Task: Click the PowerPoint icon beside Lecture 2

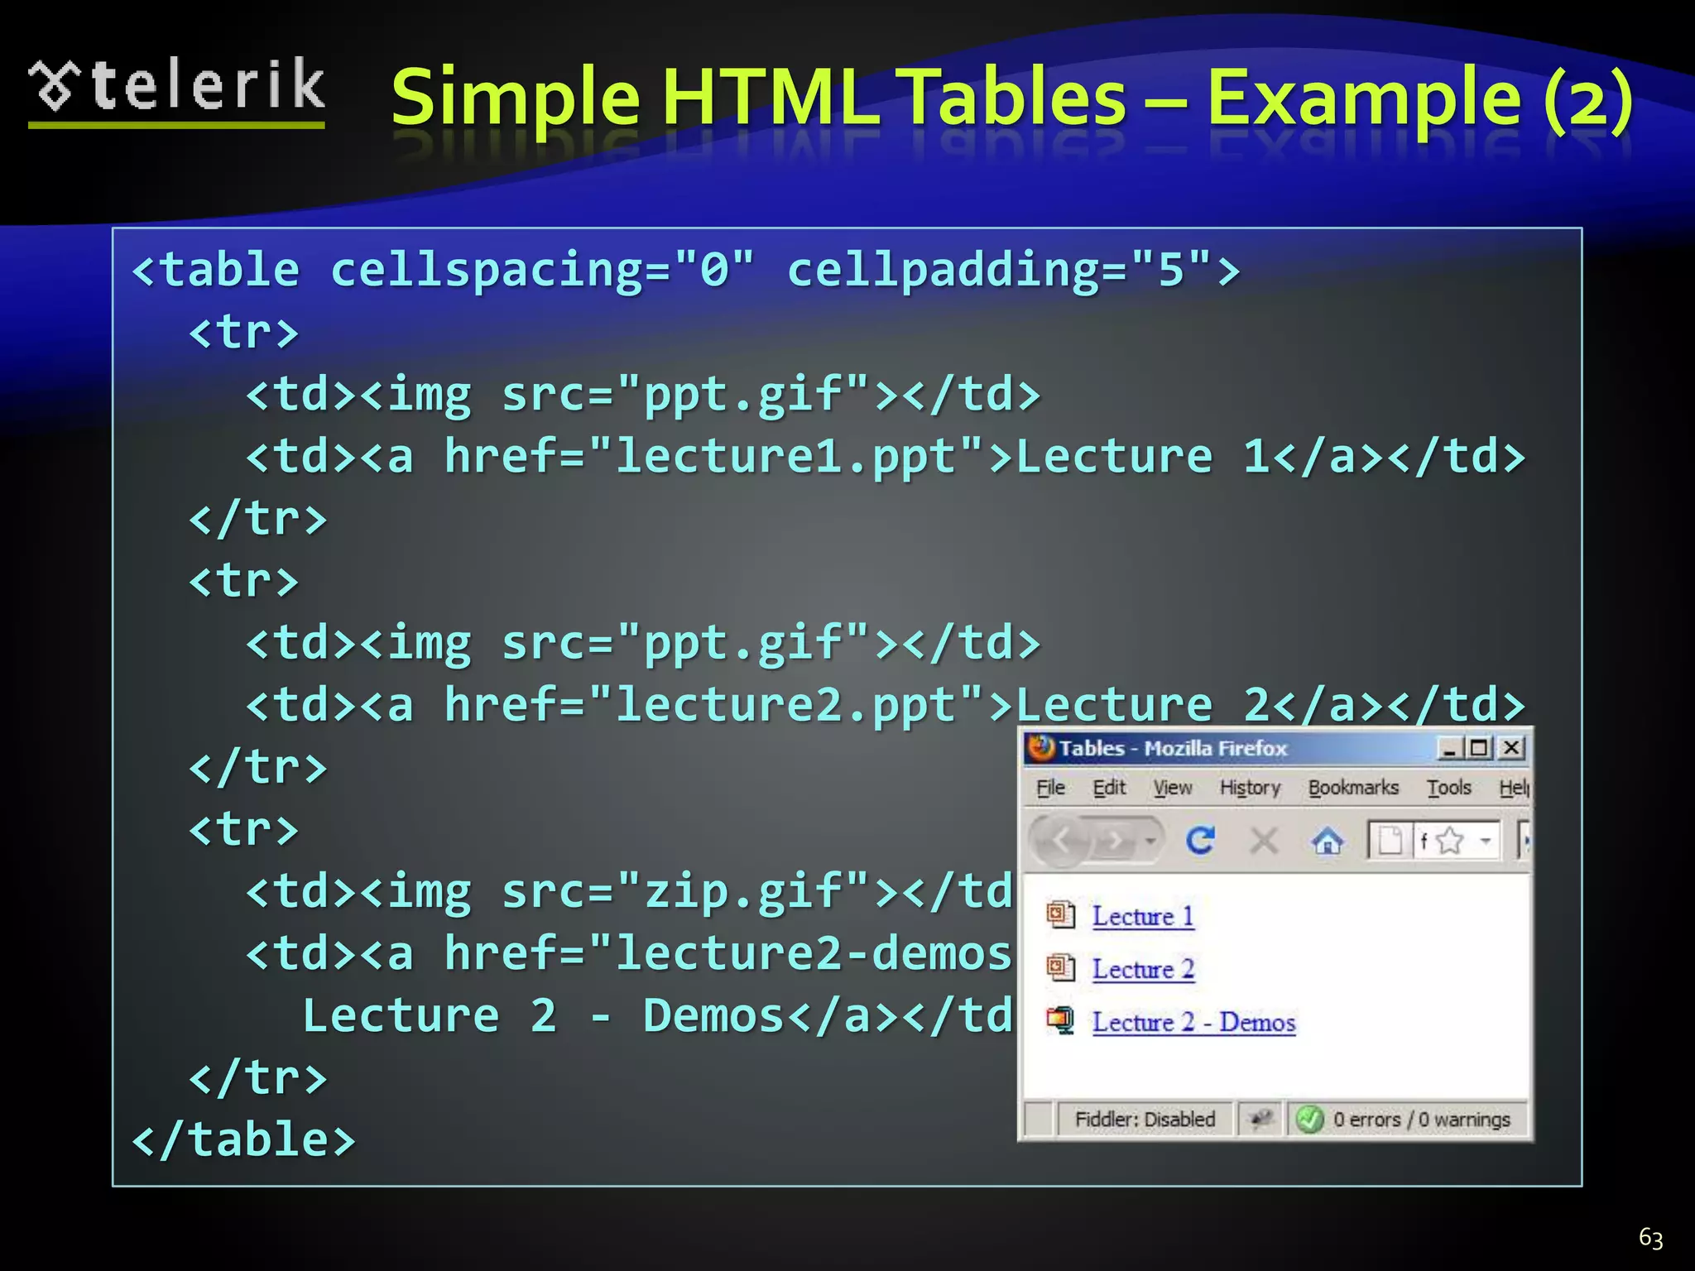Action: pyautogui.click(x=1060, y=967)
